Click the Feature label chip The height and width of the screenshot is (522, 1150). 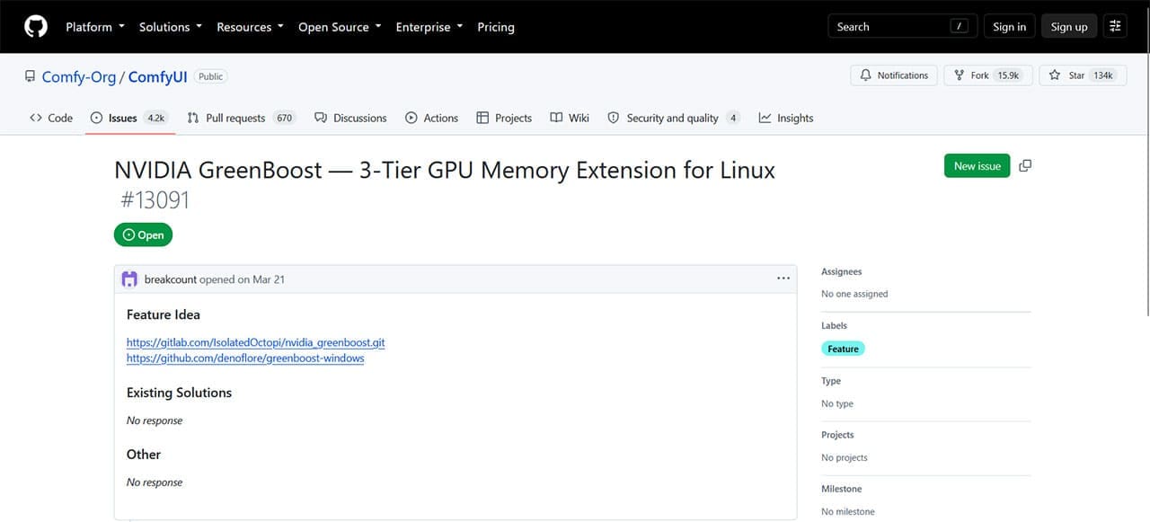pyautogui.click(x=843, y=349)
